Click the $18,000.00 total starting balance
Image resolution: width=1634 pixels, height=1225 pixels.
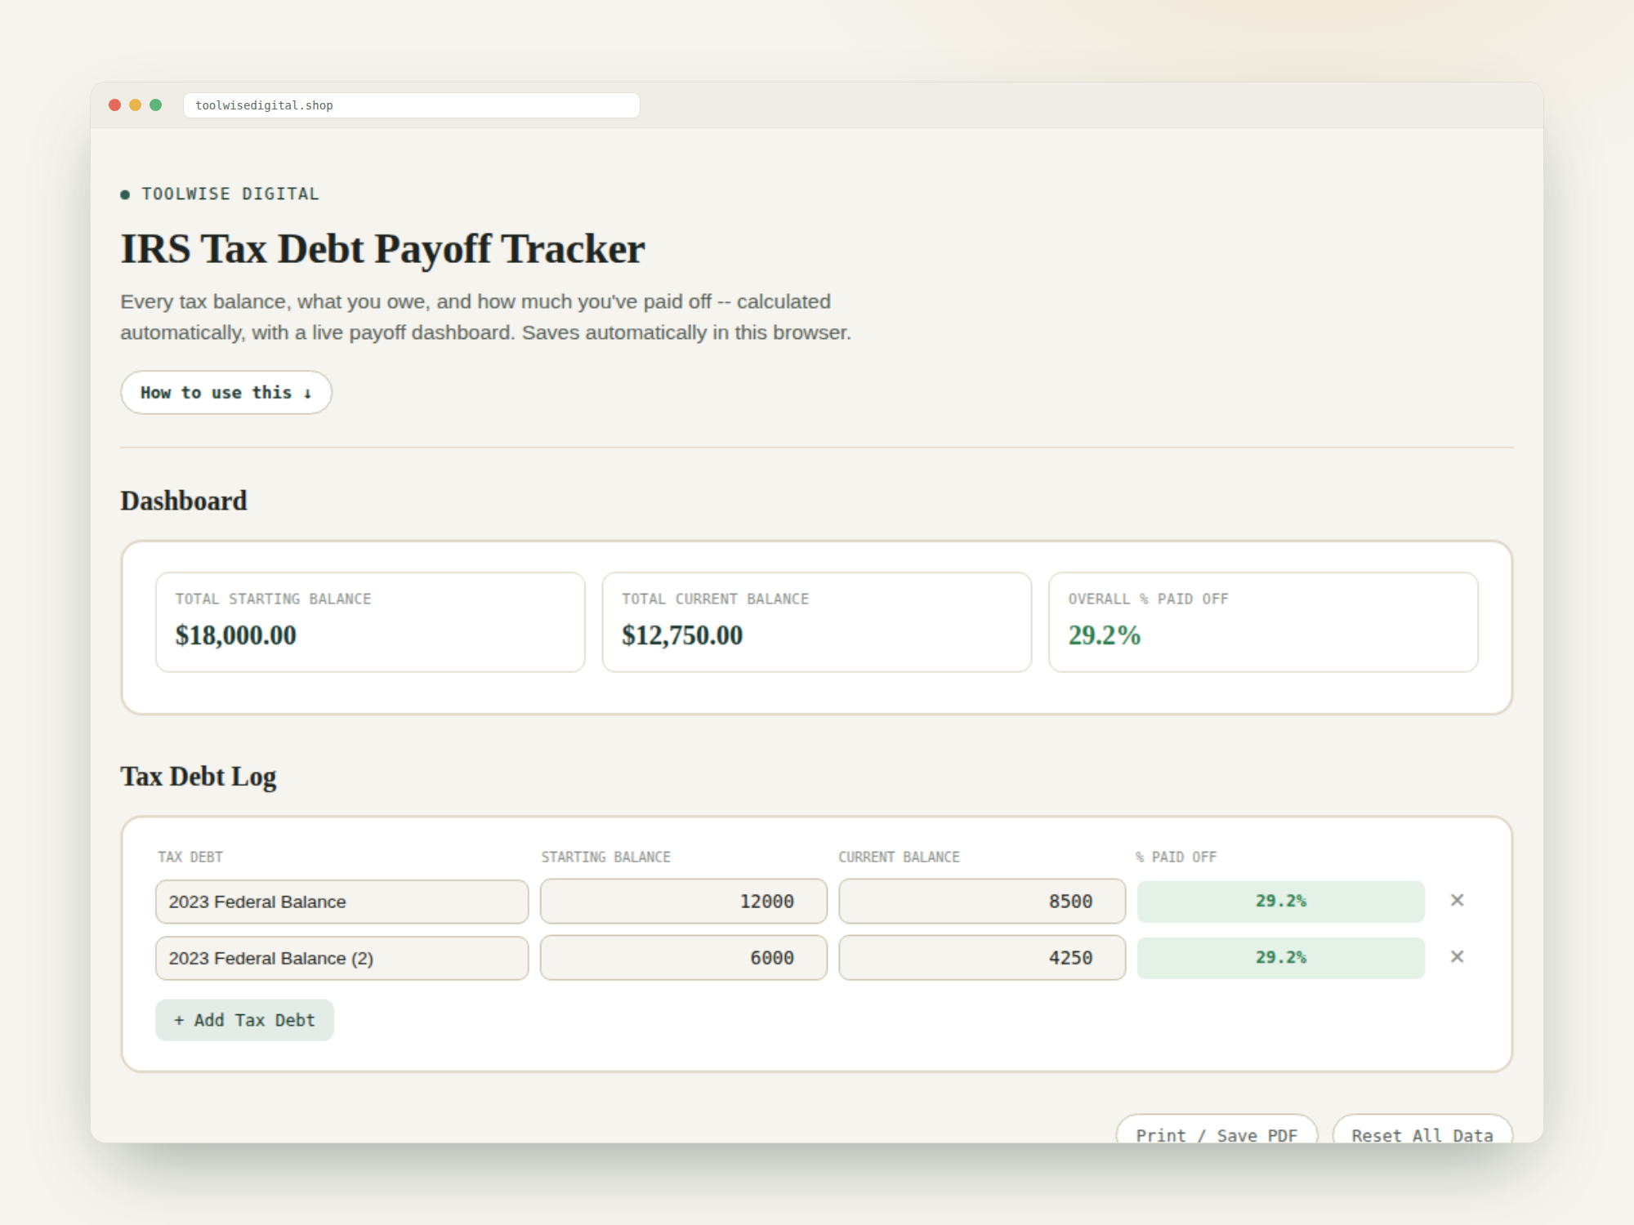pos(235,635)
